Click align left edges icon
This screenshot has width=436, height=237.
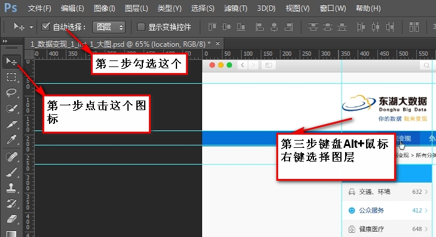coord(260,27)
